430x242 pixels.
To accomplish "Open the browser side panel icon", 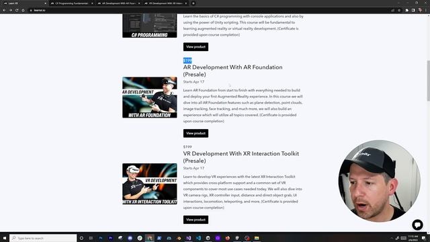I will [x=413, y=10].
